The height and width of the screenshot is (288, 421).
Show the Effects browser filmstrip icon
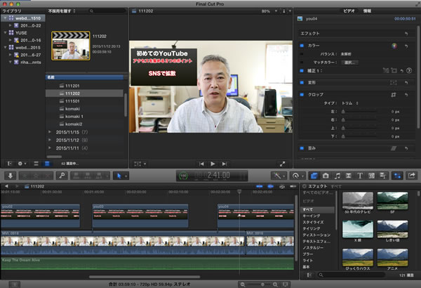314,176
